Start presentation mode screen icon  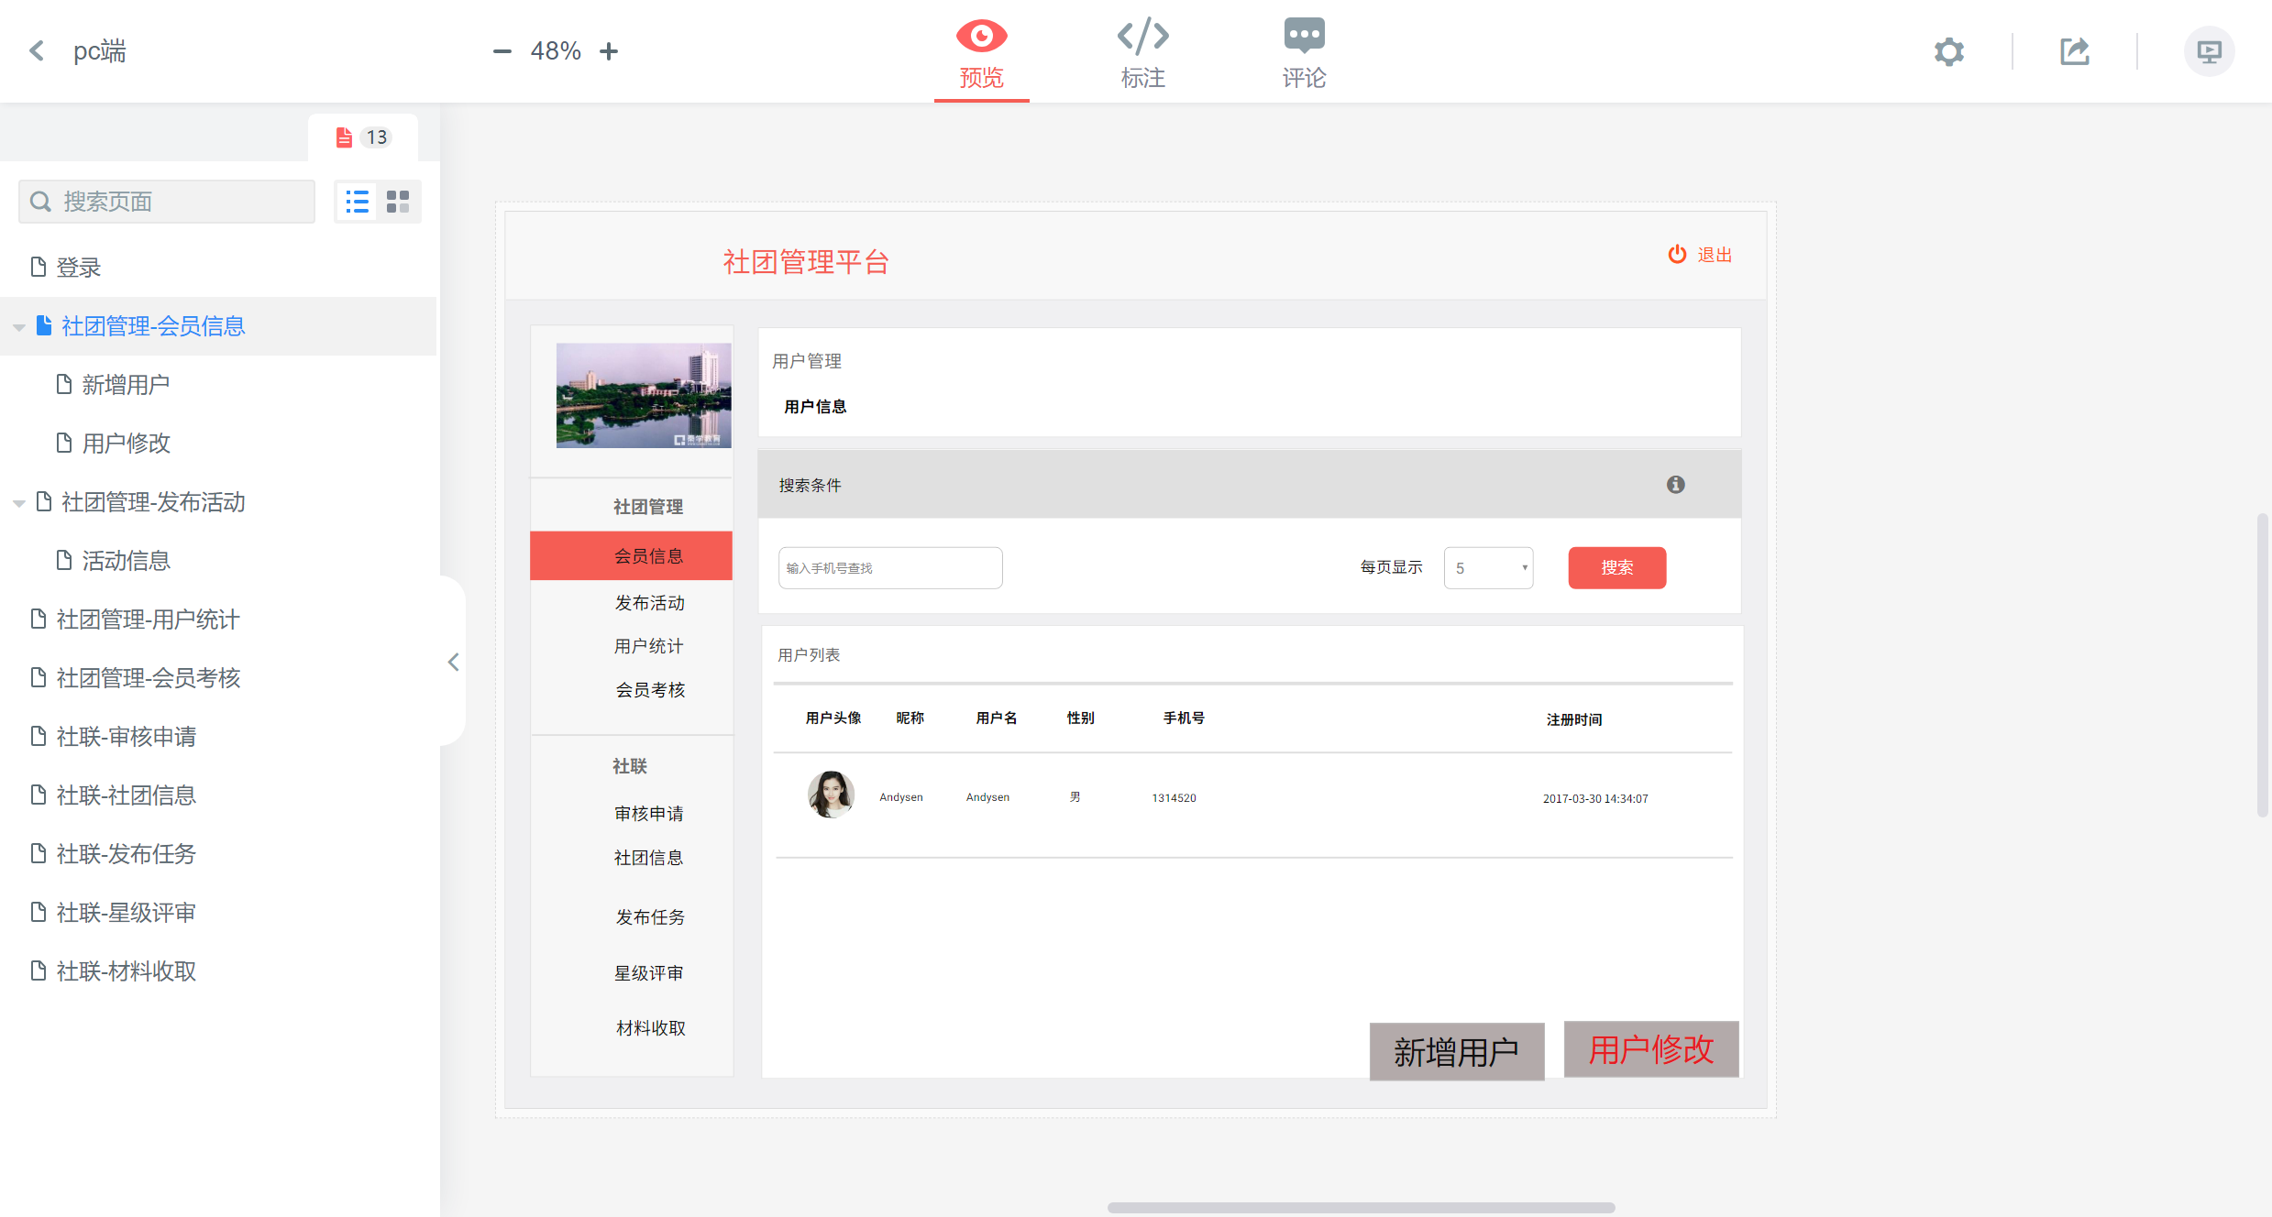[2209, 51]
